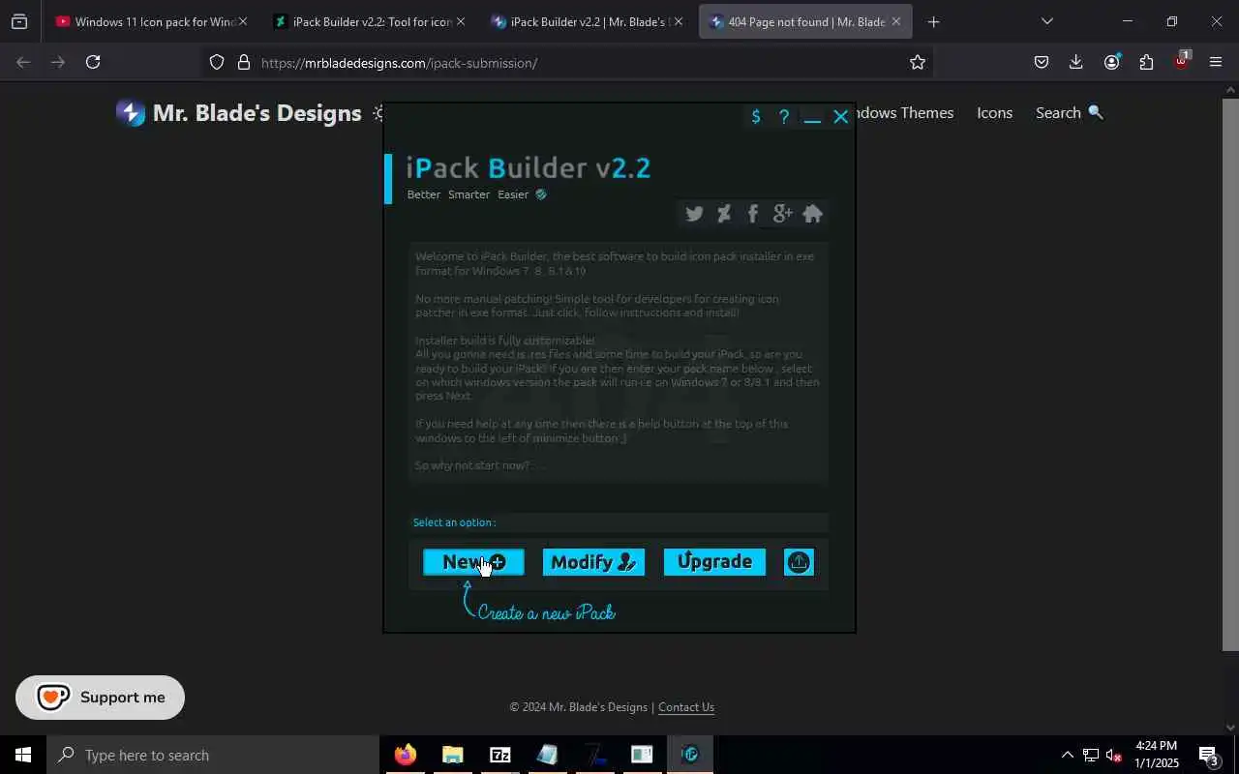Open the notification center icon

[1209, 755]
